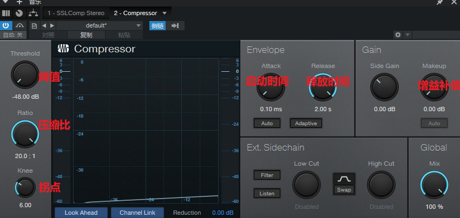460x218 pixels.
Task: Click the Side Gain knob
Action: [384, 87]
